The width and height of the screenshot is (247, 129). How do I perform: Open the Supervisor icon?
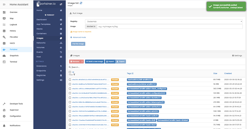(x=4, y=110)
